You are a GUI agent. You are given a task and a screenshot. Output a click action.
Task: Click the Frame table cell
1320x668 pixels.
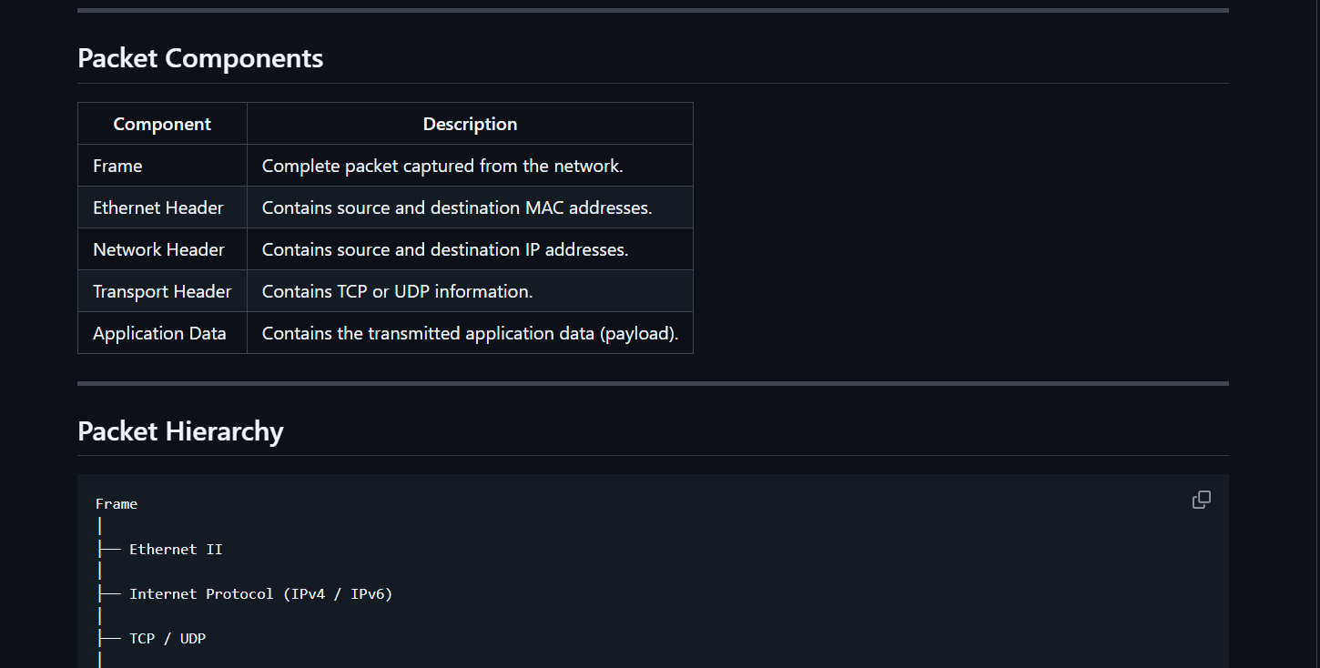[x=162, y=166]
